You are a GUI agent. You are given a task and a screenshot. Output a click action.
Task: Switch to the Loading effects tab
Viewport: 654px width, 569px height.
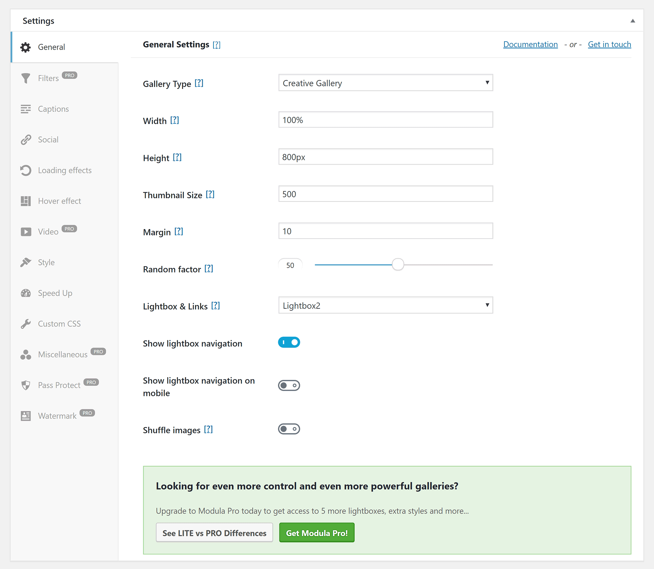coord(65,170)
